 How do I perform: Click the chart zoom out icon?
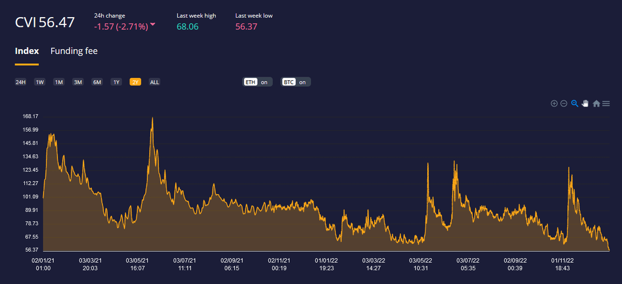[564, 104]
